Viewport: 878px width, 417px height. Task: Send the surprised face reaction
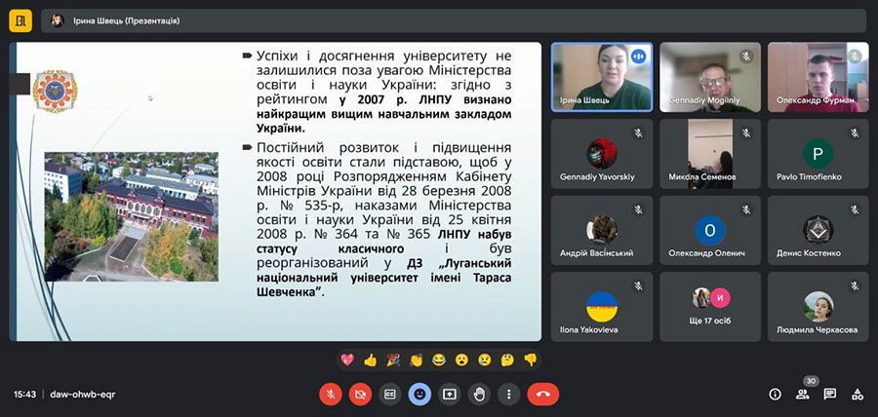tap(461, 360)
